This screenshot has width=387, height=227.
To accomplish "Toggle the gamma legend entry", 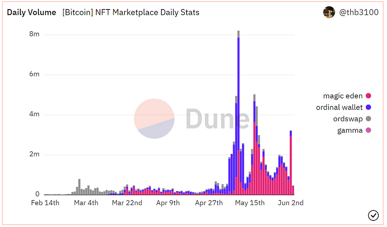I will [x=354, y=130].
